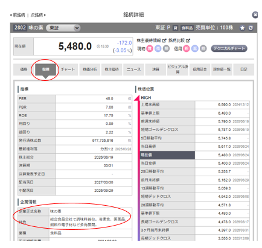Click the blue 売 circle next to 現物

[x=158, y=48]
